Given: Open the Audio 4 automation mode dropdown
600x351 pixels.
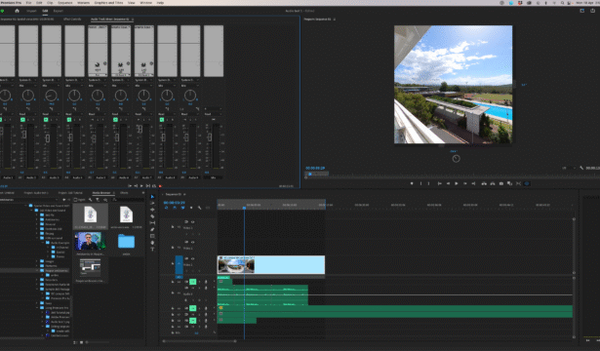Looking at the screenshot, I should [74, 114].
